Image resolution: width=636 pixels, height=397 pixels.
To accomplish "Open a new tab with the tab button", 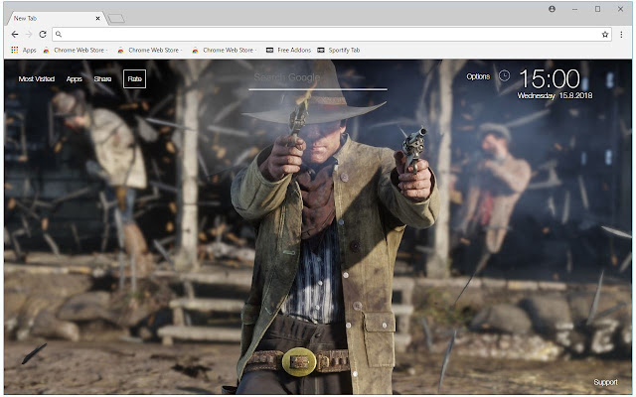I will tap(116, 19).
